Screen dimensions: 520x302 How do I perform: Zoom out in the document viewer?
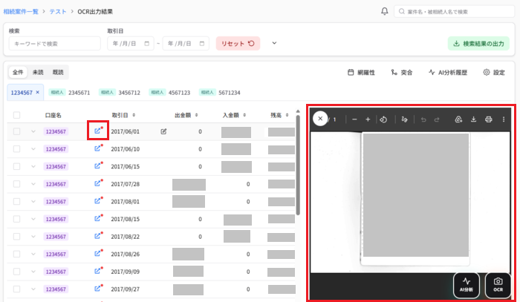point(354,119)
